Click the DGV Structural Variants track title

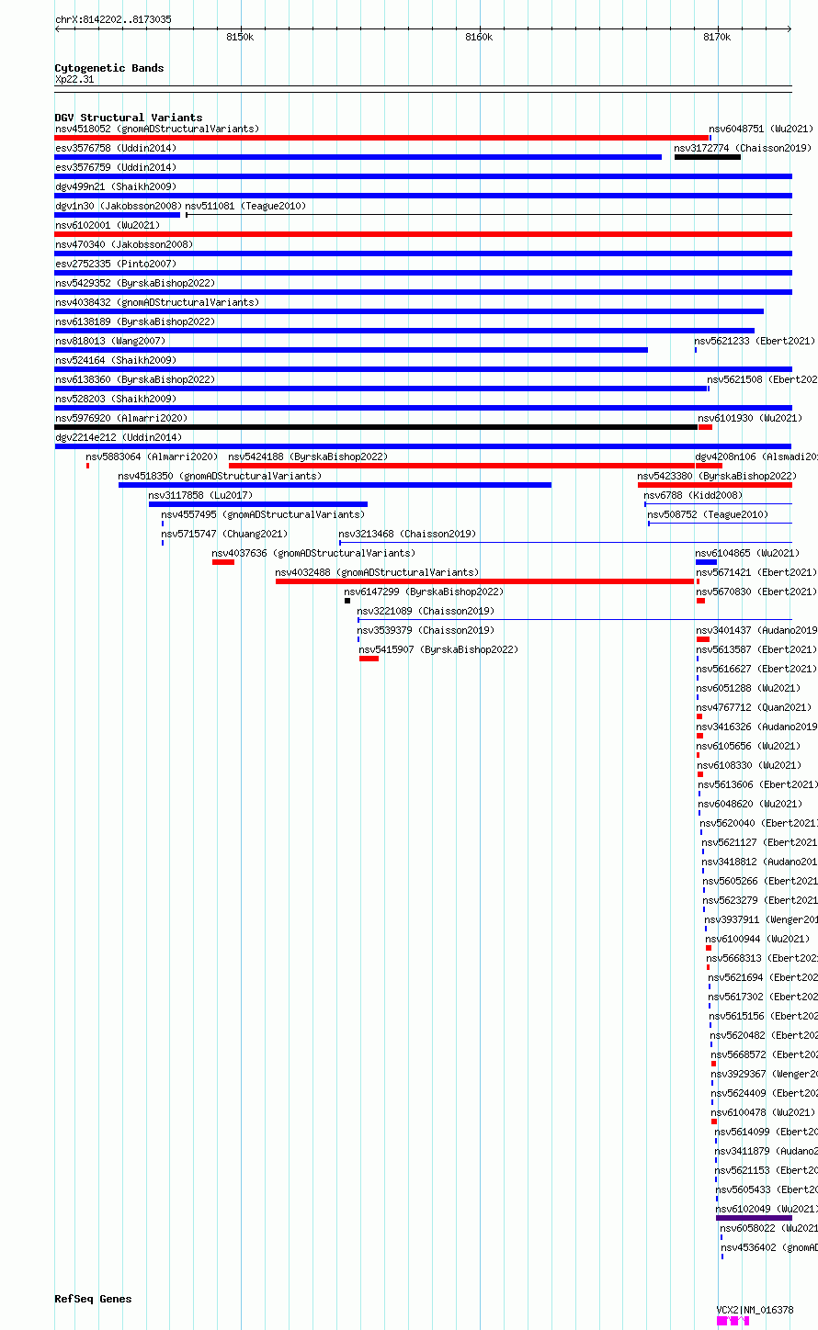click(129, 118)
